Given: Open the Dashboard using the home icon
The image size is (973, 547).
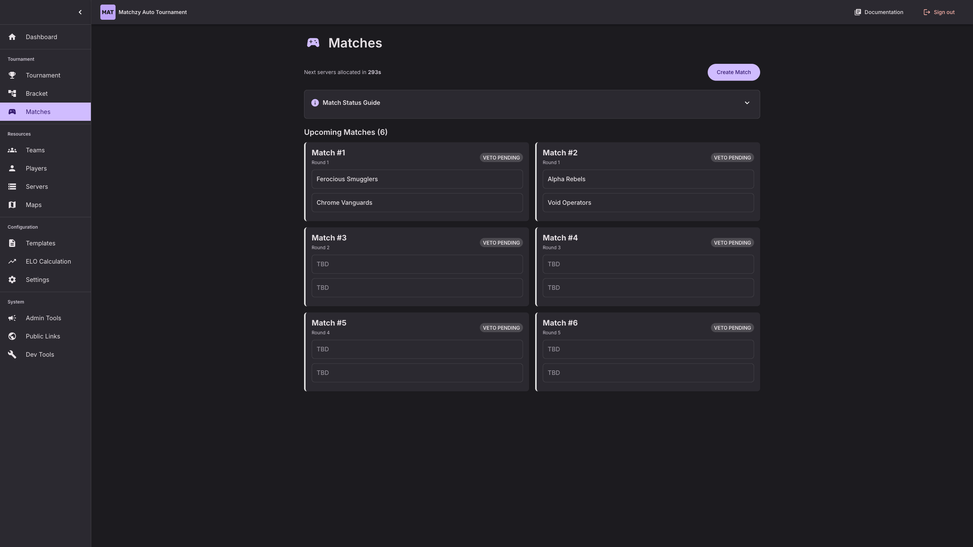Looking at the screenshot, I should point(12,37).
